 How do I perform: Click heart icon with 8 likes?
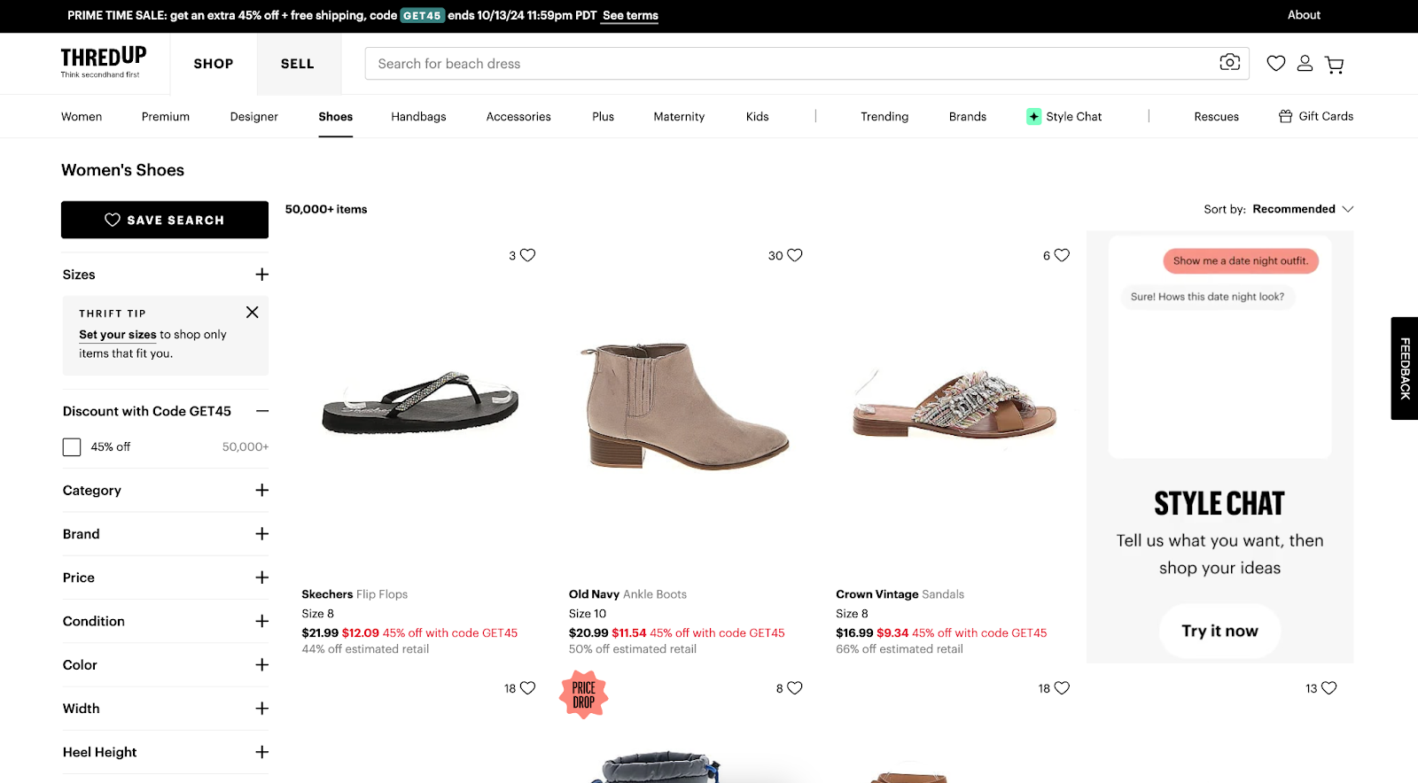tap(795, 688)
